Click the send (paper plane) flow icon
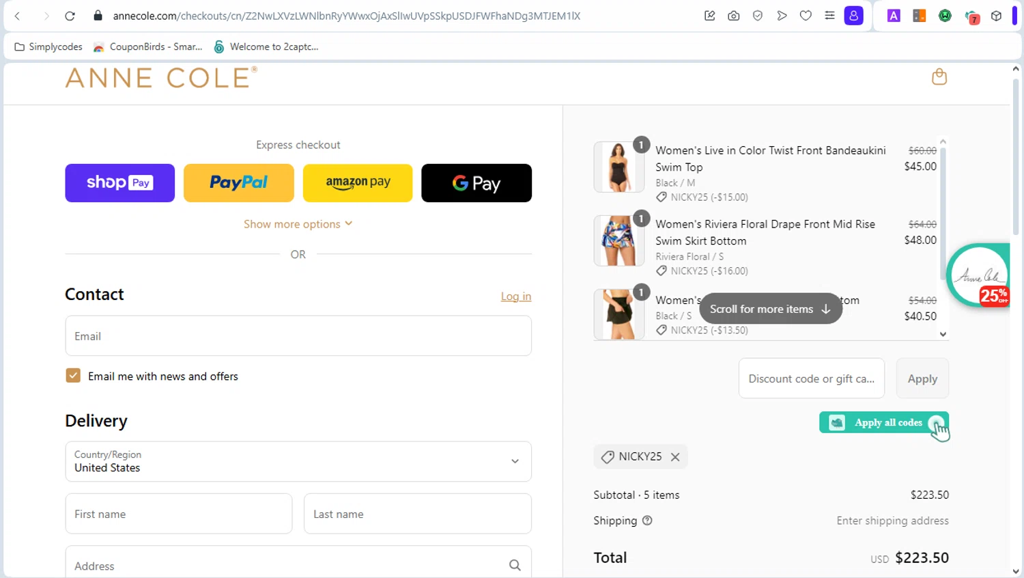 782,16
